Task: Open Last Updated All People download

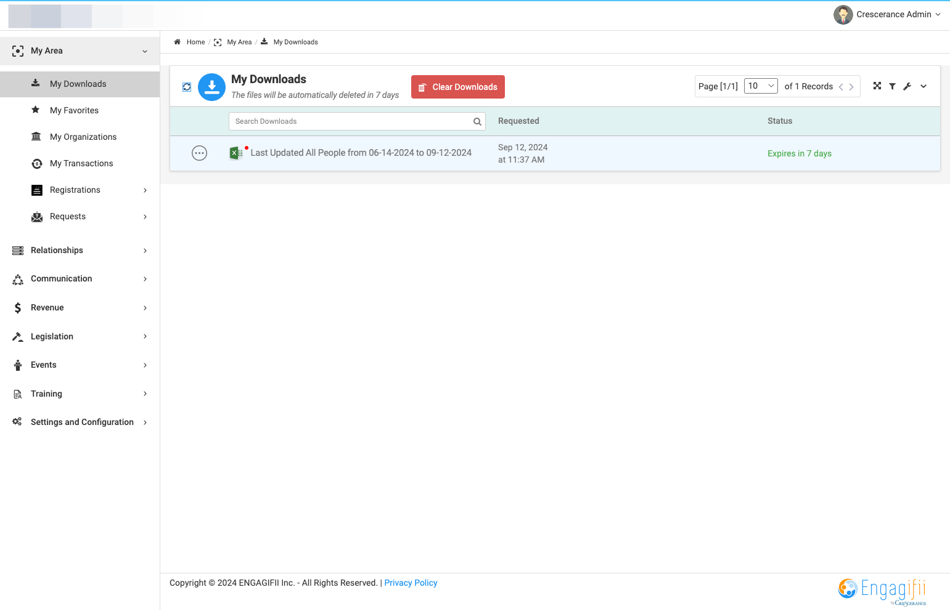Action: coord(361,153)
